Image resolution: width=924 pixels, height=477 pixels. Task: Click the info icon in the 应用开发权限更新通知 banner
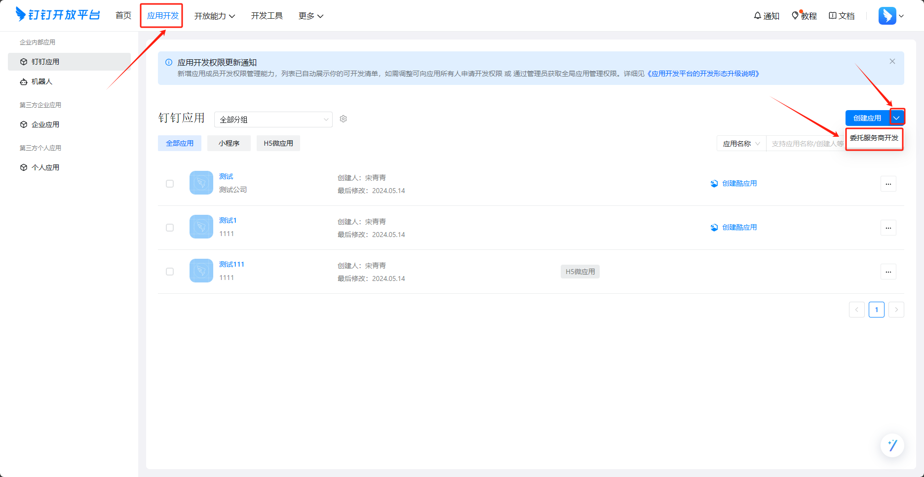169,63
